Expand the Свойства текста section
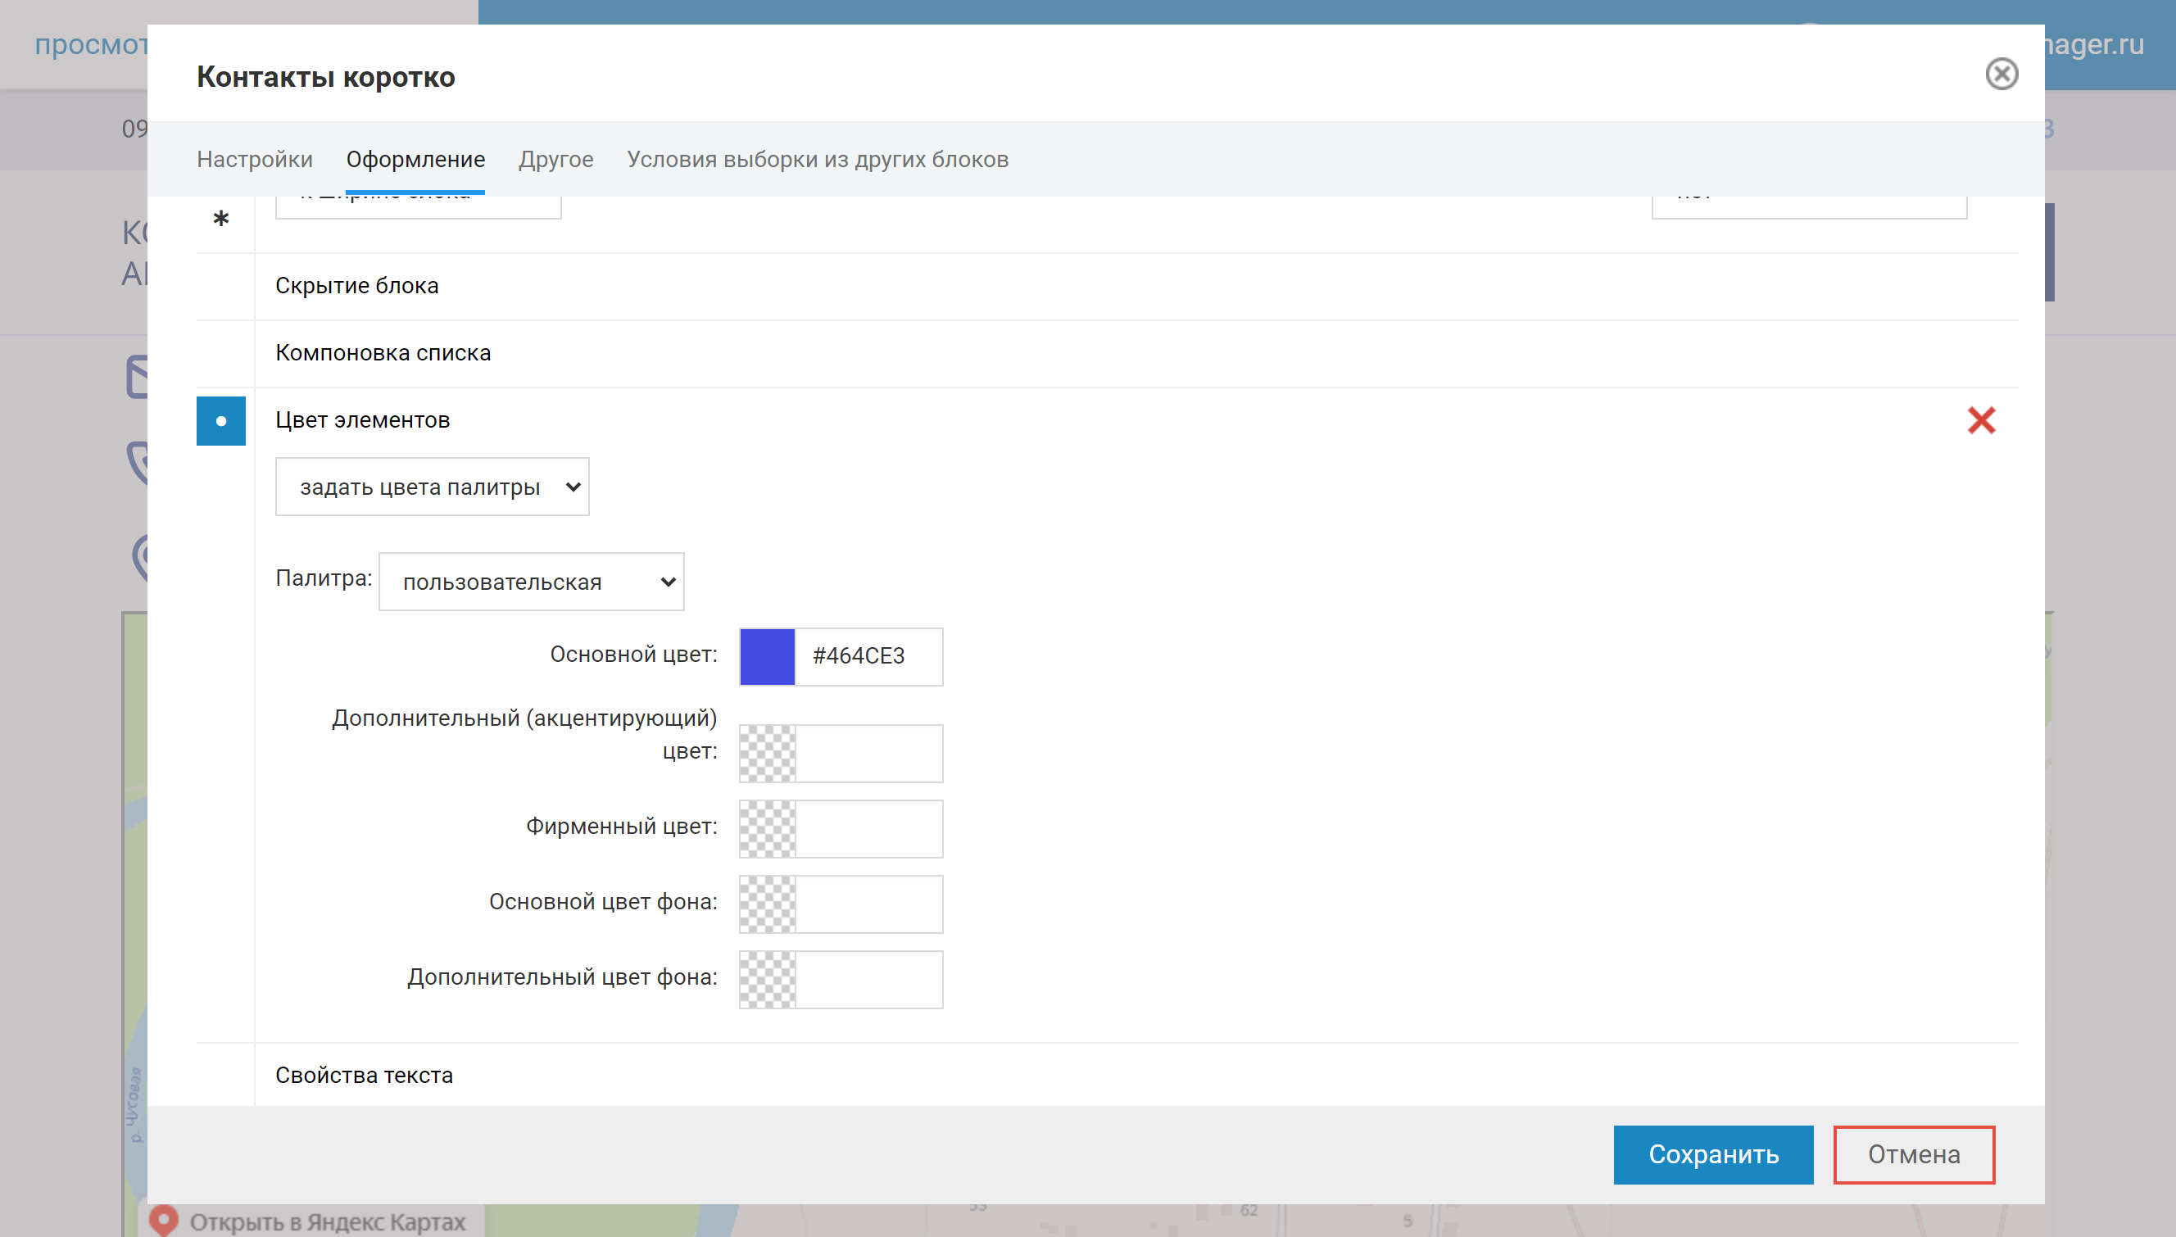Screen dimensions: 2176x1237 [364, 1076]
